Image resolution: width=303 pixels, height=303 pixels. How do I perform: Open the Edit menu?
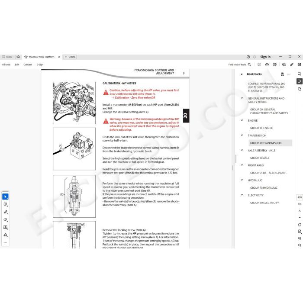tap(17, 64)
